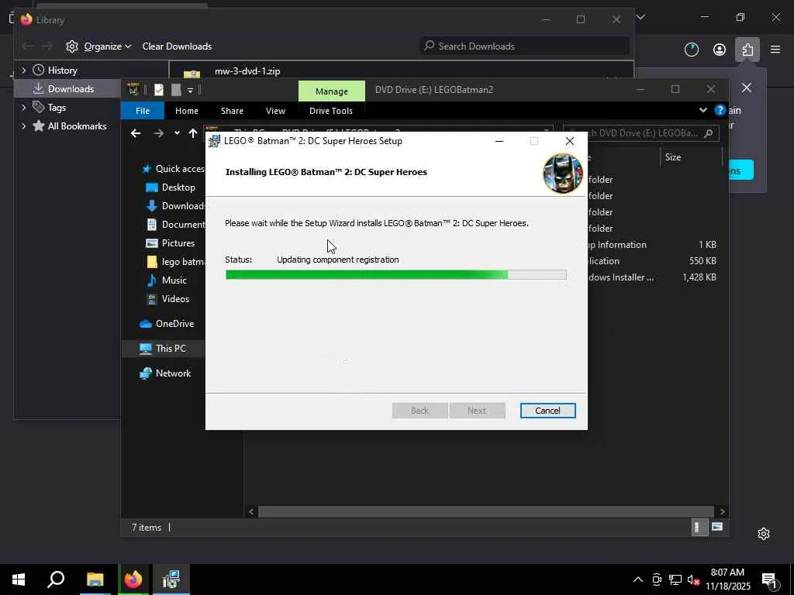Open the installer taskbar icon
This screenshot has width=794, height=595.
tap(171, 580)
